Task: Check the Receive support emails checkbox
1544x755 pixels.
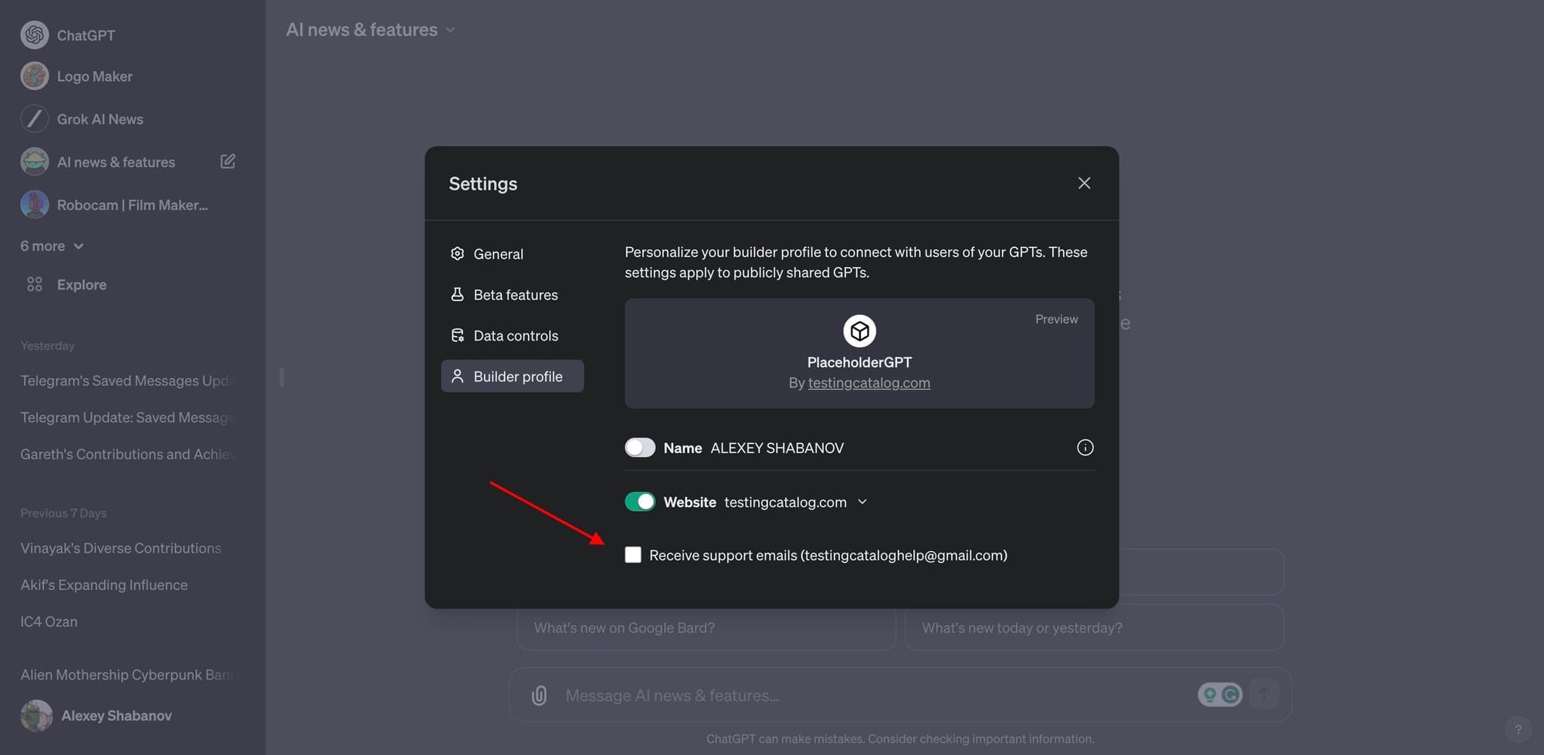Action: [633, 555]
